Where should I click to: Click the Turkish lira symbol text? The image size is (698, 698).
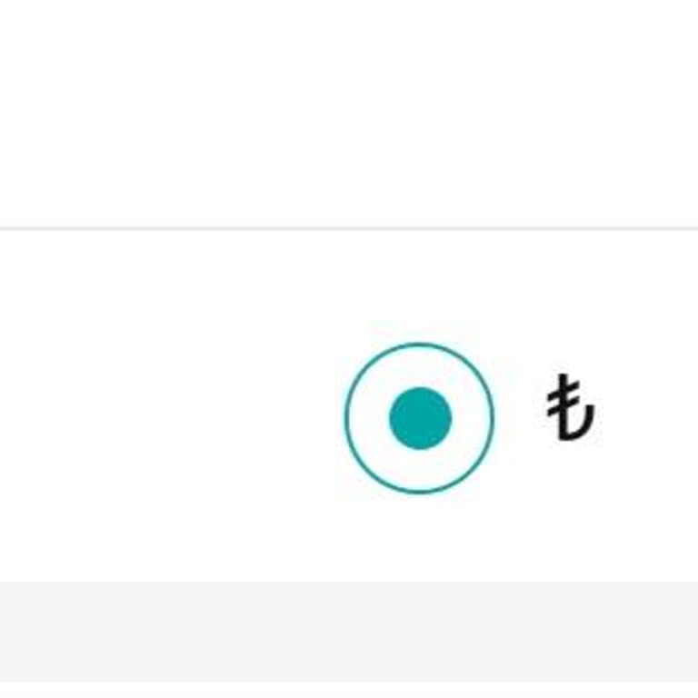(x=570, y=407)
